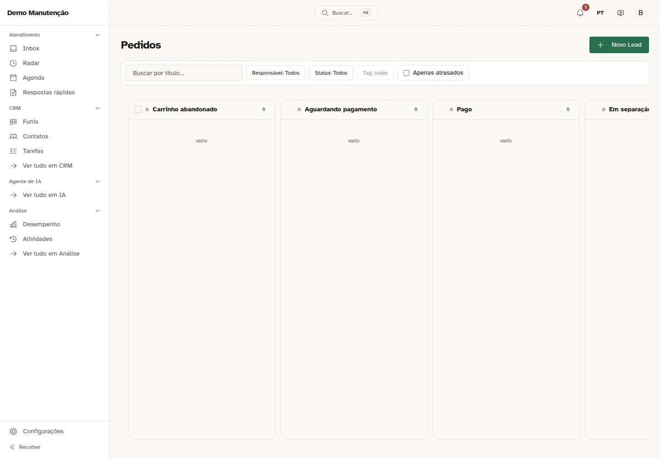Viewport: 660px width, 458px height.
Task: Open the Inbox icon in sidebar
Action: 13,49
